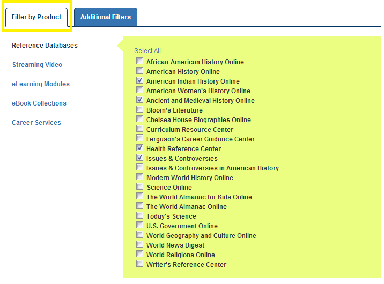Viewport: 384px width, 284px height.
Task: Check Modern World History Online checkbox
Action: tap(139, 177)
